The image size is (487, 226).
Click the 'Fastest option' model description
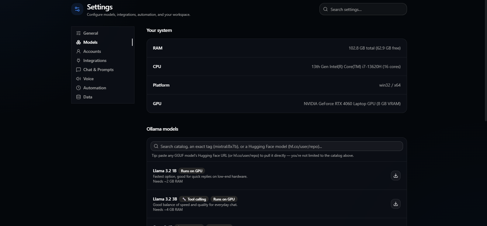(x=200, y=176)
